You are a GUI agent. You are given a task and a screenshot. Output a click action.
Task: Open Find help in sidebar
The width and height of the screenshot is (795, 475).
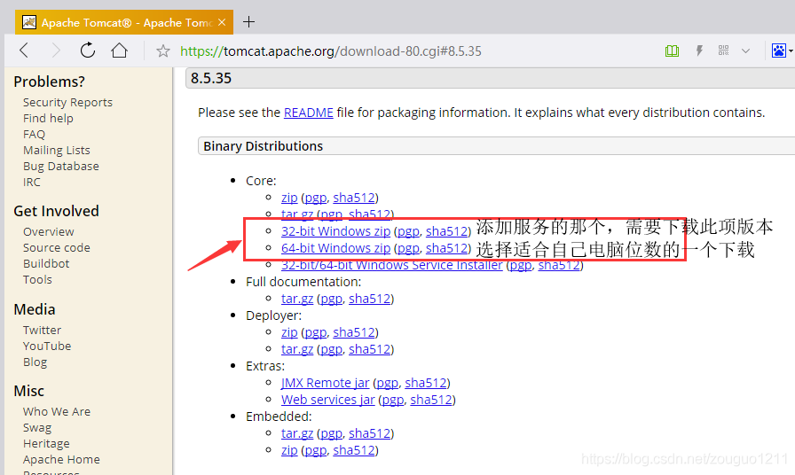48,118
